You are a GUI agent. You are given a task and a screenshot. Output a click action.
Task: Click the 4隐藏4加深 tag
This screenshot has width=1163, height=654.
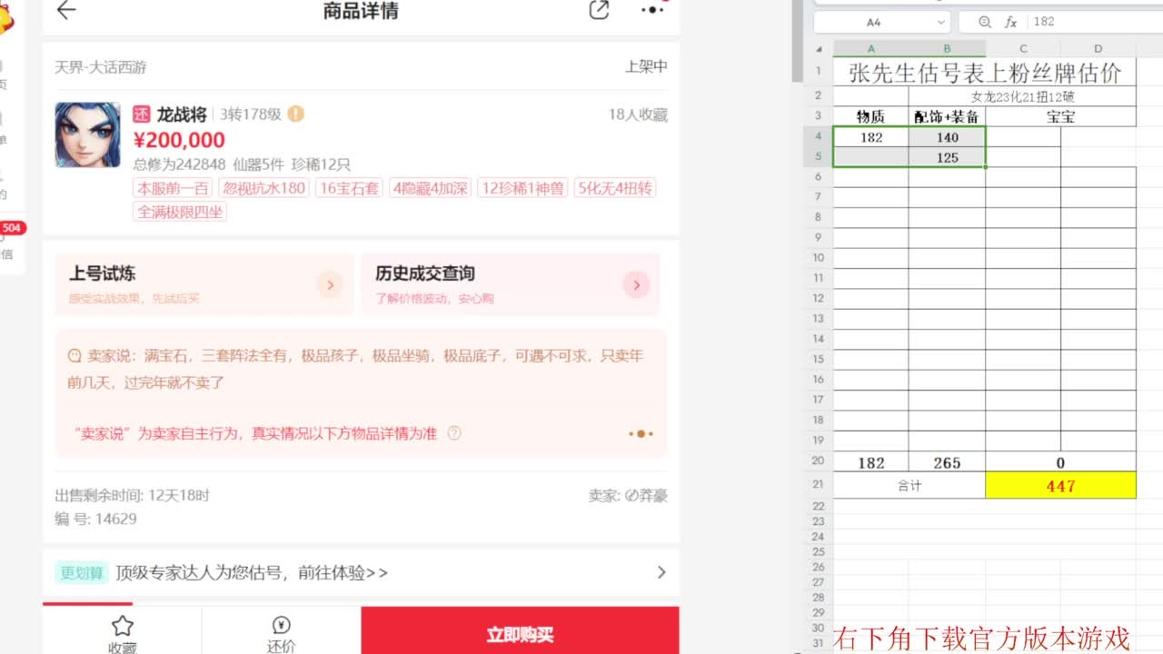[431, 188]
